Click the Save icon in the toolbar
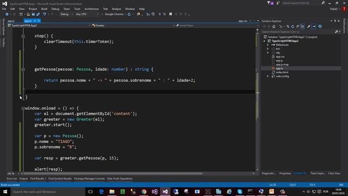The image size is (348, 196). [33, 14]
